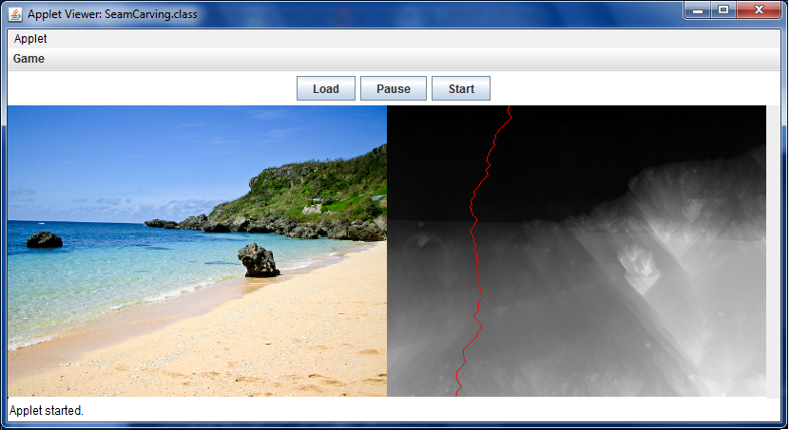Open the Game menu
790x430 pixels.
29,59
